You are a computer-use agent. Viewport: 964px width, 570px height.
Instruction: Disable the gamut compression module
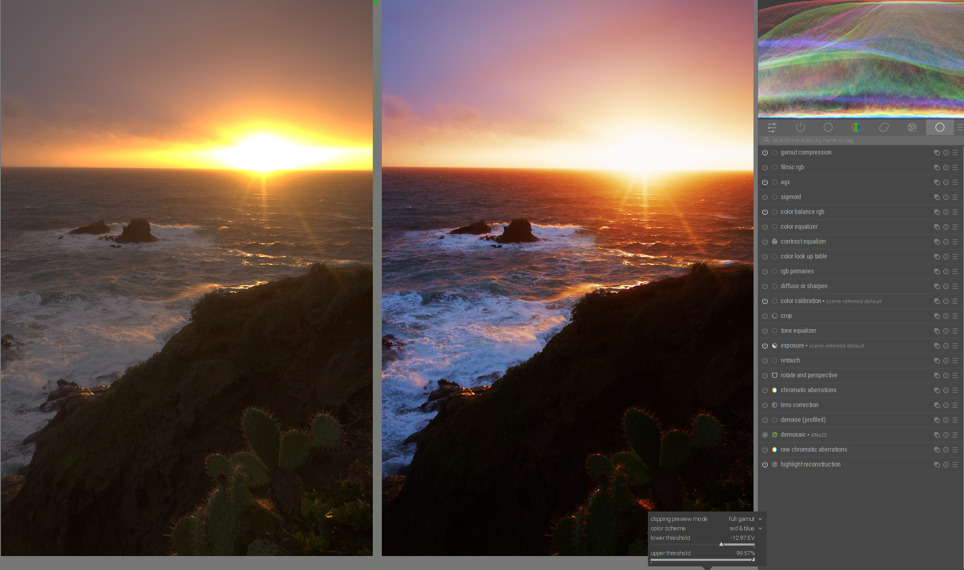(x=765, y=153)
